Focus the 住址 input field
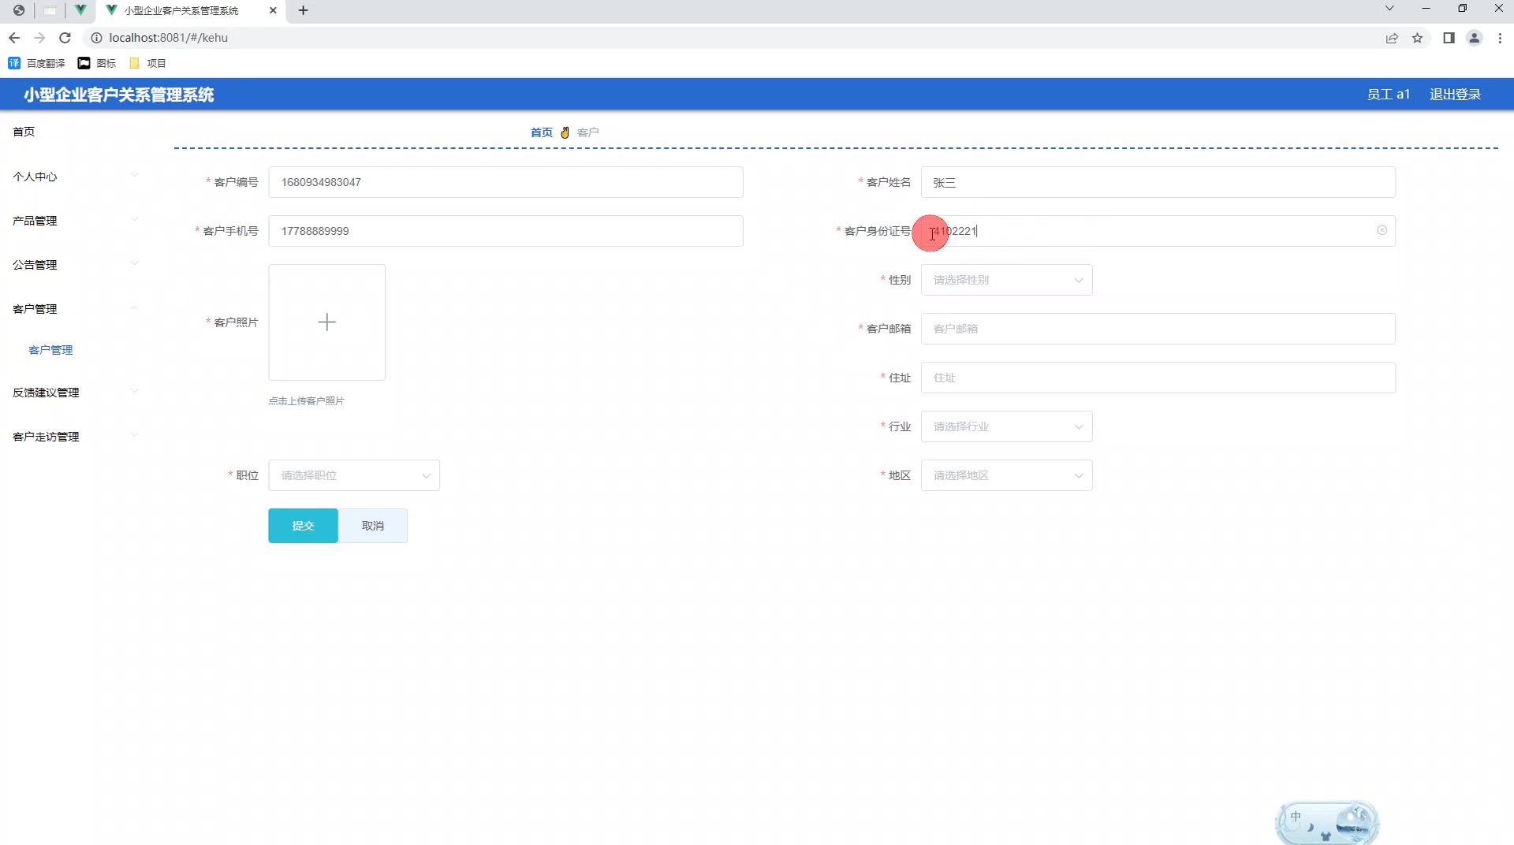This screenshot has height=845, width=1514. (1158, 378)
